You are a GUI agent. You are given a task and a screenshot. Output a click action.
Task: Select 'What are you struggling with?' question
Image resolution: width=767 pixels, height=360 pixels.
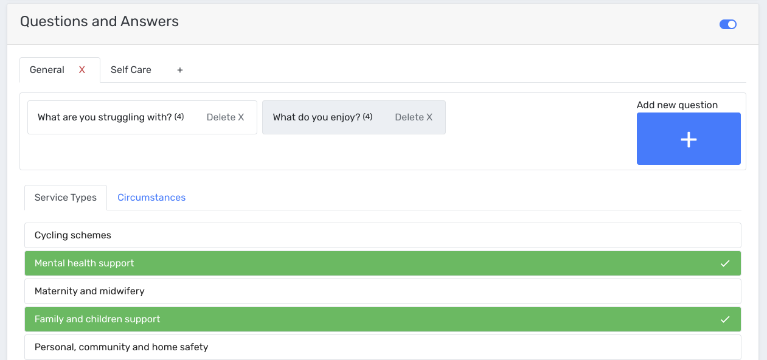[105, 117]
